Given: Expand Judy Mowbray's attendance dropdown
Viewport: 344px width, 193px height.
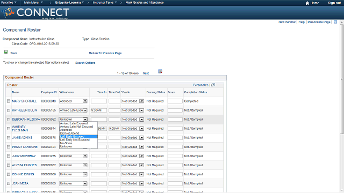Looking at the screenshot, I should click(85, 156).
